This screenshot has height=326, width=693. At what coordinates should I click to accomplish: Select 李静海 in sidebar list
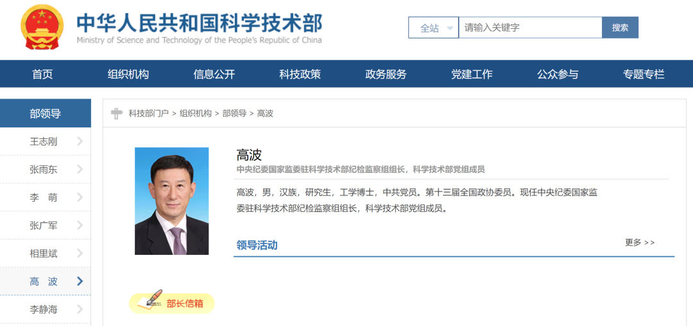(x=45, y=309)
